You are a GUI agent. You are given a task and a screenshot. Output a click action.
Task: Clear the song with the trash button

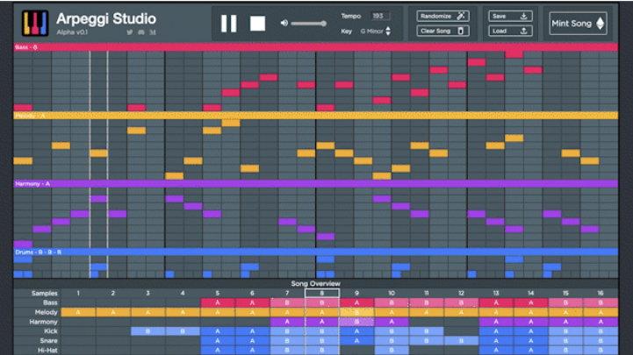(x=442, y=31)
